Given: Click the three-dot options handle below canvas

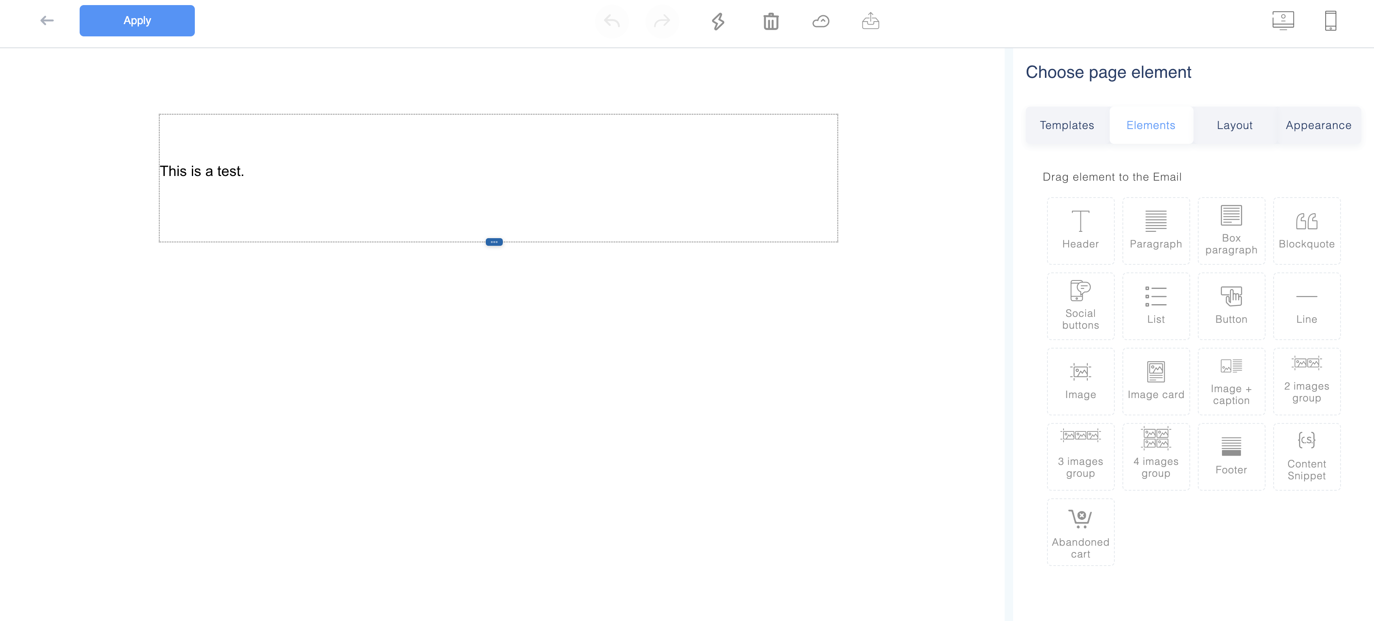Looking at the screenshot, I should coord(494,242).
